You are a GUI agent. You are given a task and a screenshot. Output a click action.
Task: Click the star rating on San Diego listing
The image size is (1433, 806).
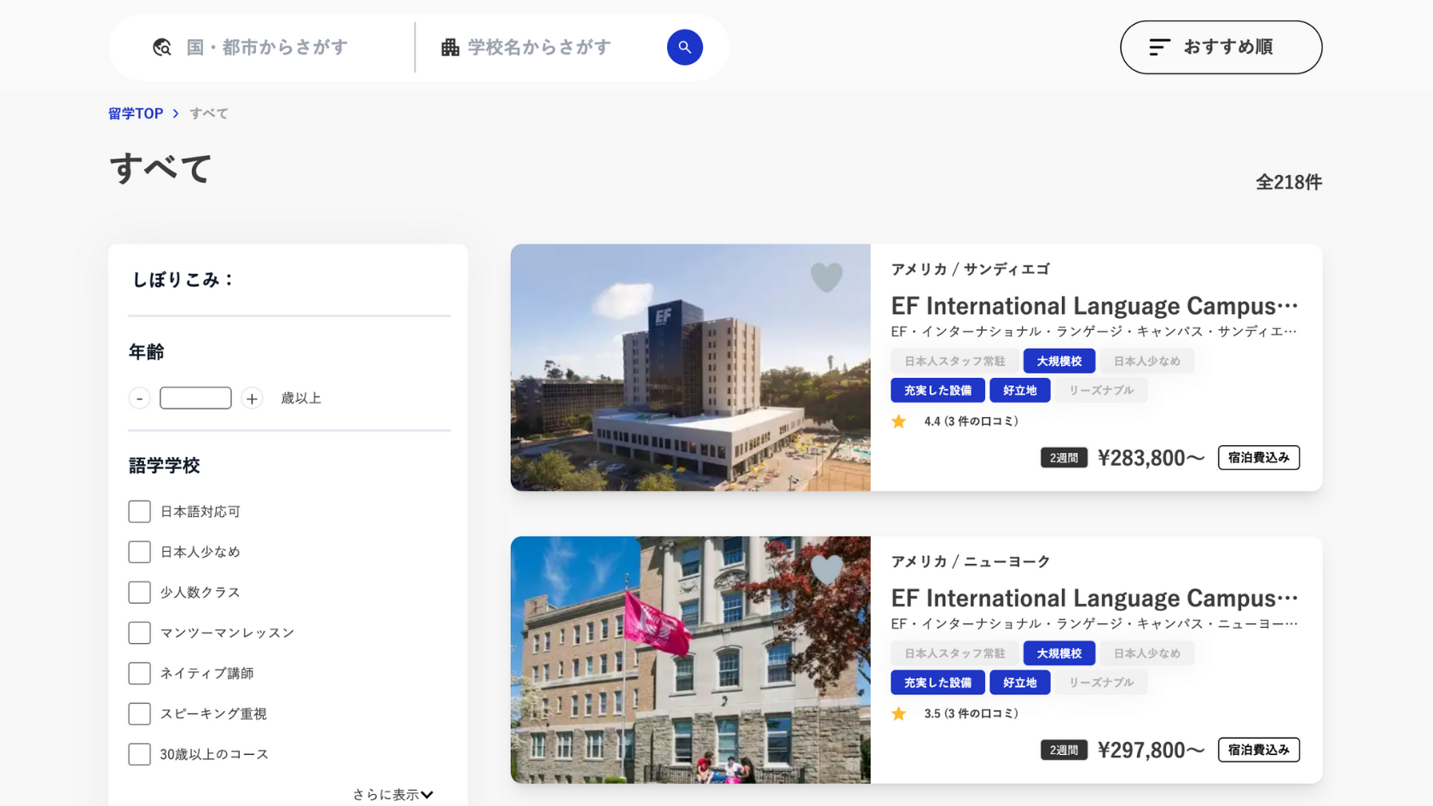(899, 421)
